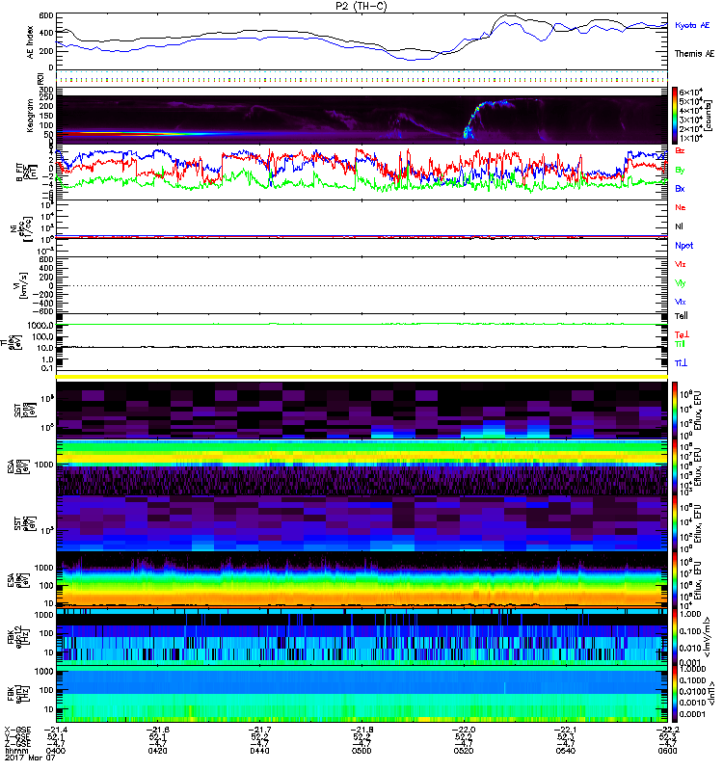The width and height of the screenshot is (723, 771).
Task: Select the blue Bx legend label
Action: click(x=680, y=188)
